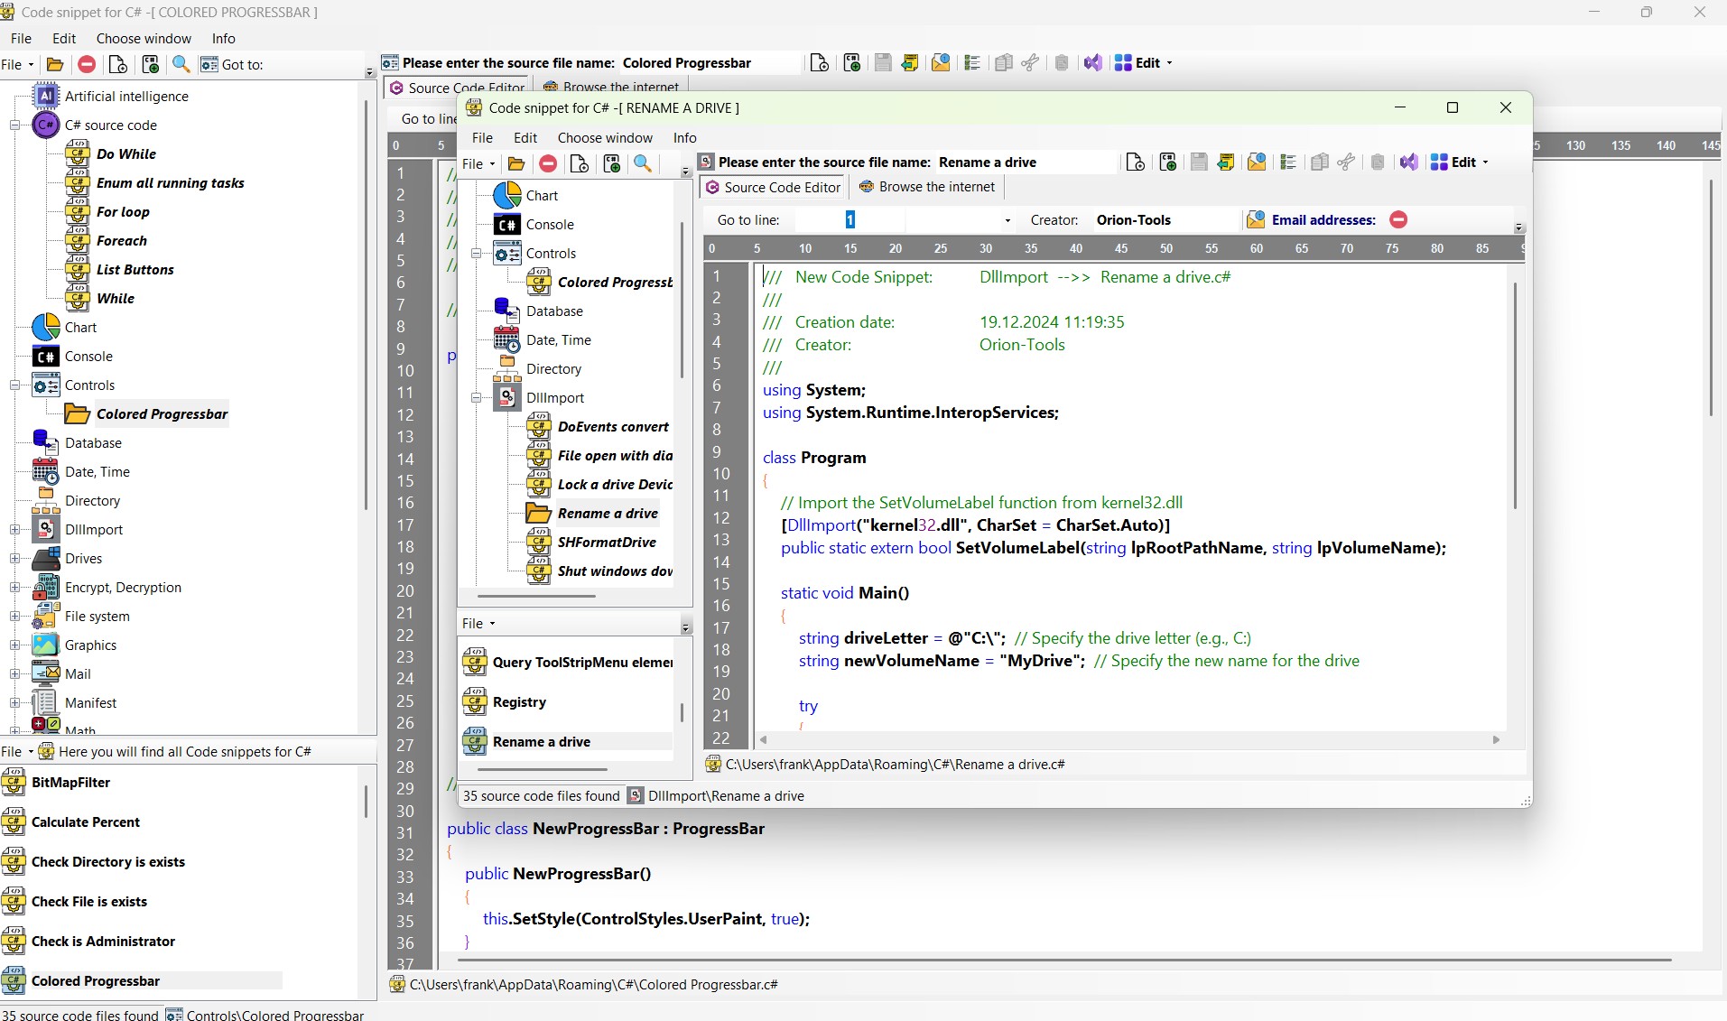Click search magnifier in Colored Progressbar window toolbar
1727x1021 pixels.
[x=181, y=64]
